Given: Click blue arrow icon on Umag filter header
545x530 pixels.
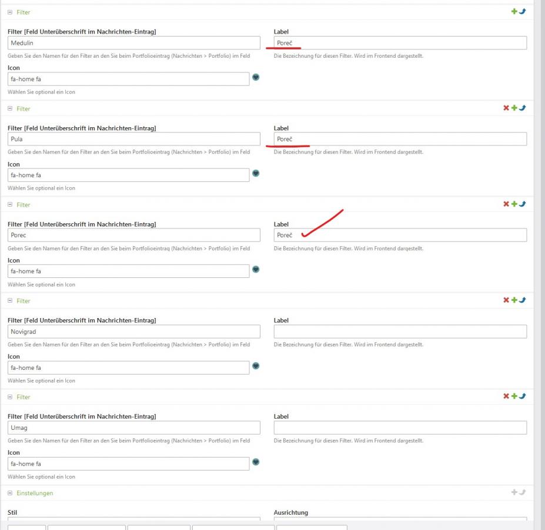Looking at the screenshot, I should point(523,396).
